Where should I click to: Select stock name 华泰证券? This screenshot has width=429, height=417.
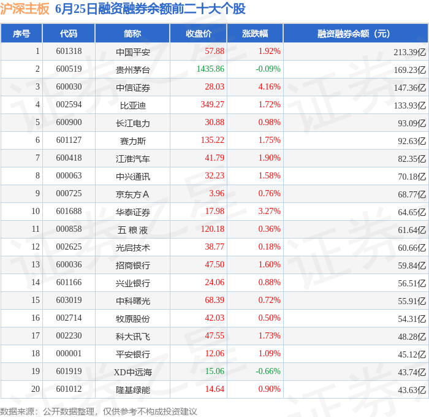[x=133, y=212]
